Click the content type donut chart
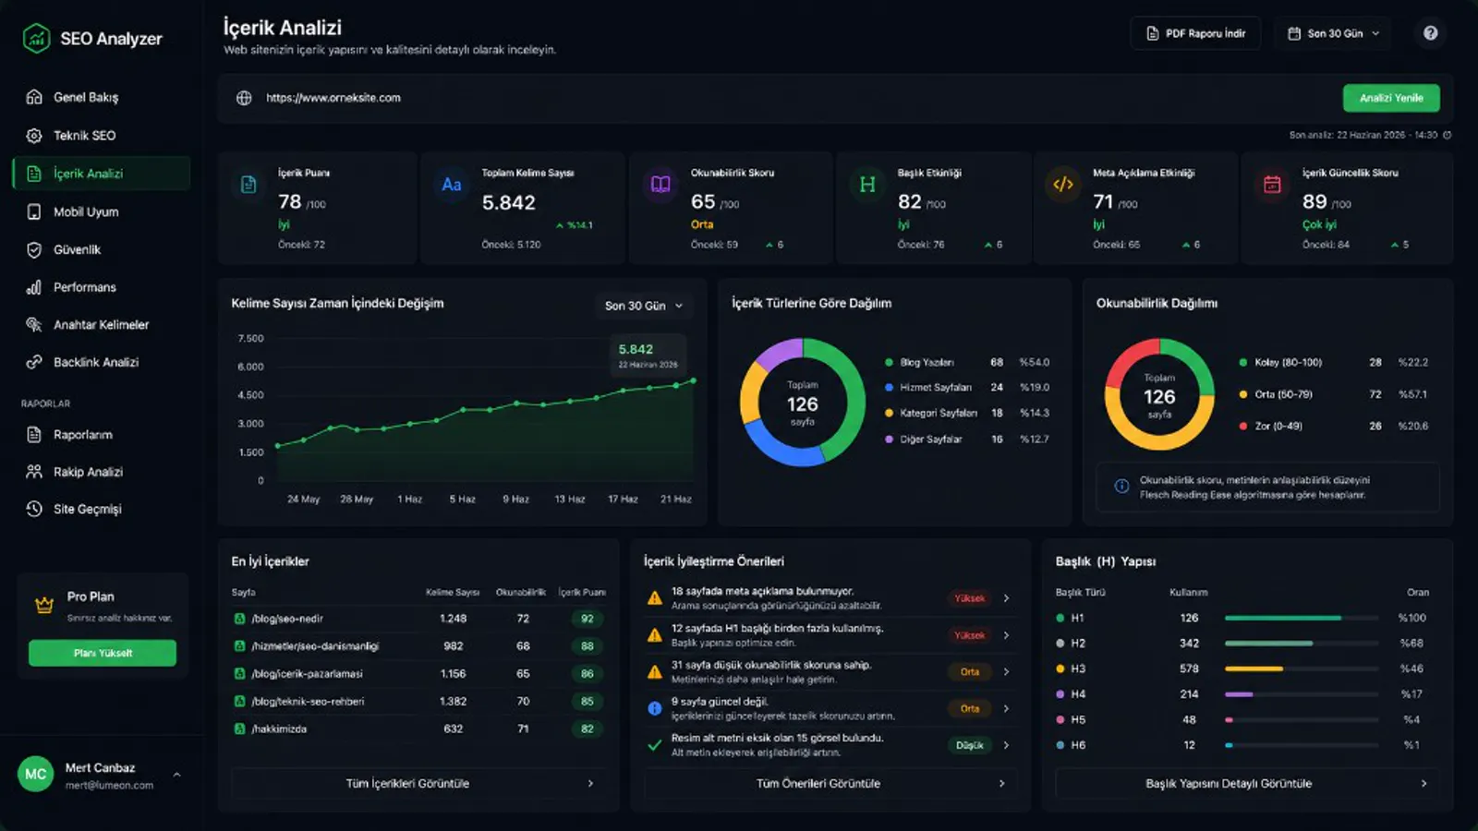Viewport: 1478px width, 831px height. tap(803, 403)
